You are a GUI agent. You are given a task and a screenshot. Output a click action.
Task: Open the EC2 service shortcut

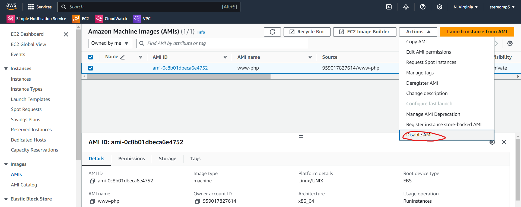click(81, 18)
